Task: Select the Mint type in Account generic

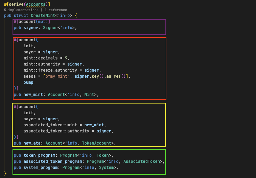Action: [x=90, y=95]
